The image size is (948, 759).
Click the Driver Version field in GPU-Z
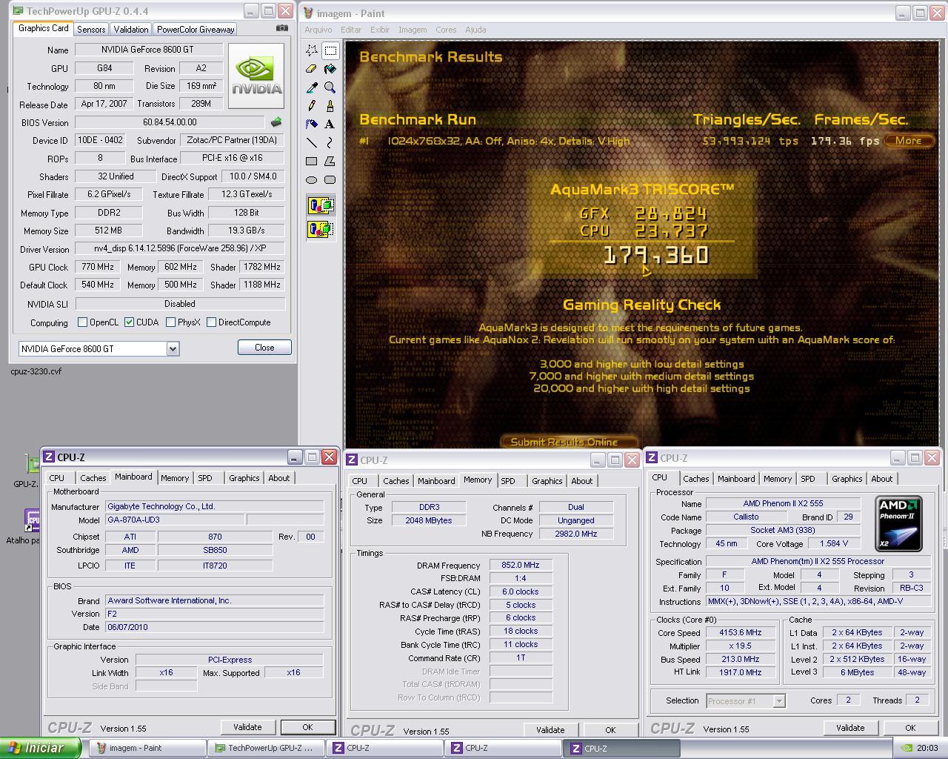click(x=180, y=249)
